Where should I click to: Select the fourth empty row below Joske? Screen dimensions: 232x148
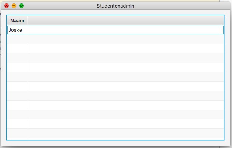115,67
